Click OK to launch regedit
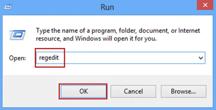The height and width of the screenshot is (110, 216). (83, 91)
